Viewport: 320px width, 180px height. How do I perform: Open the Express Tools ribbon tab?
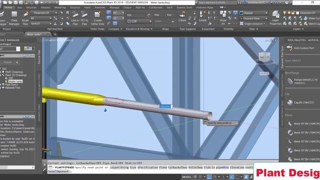pos(184,7)
